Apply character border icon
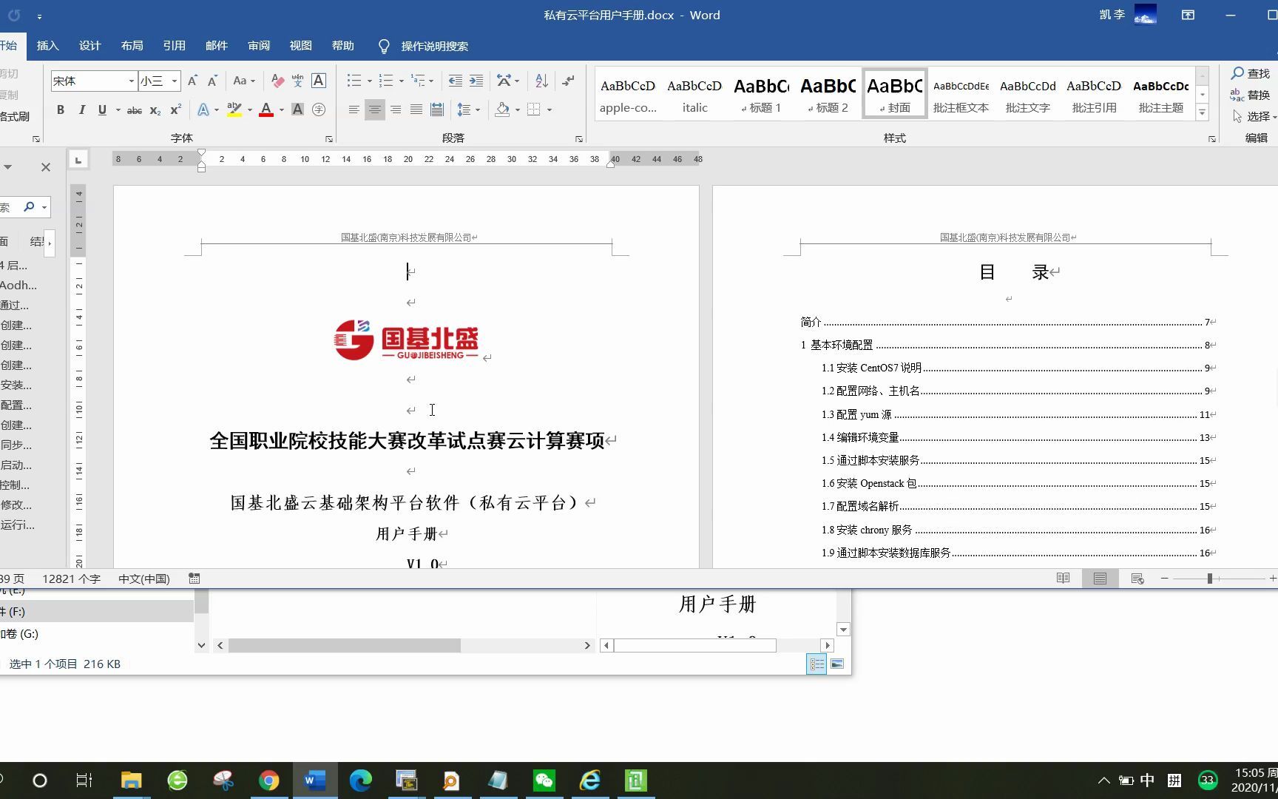 pyautogui.click(x=319, y=81)
